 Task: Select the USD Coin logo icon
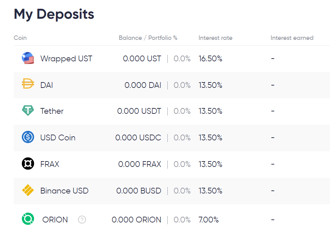[28, 137]
